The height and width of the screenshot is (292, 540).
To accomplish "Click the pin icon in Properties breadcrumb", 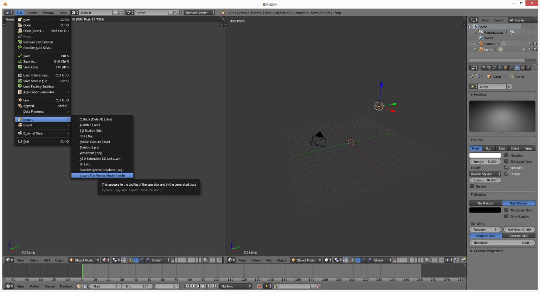I will tap(472, 77).
